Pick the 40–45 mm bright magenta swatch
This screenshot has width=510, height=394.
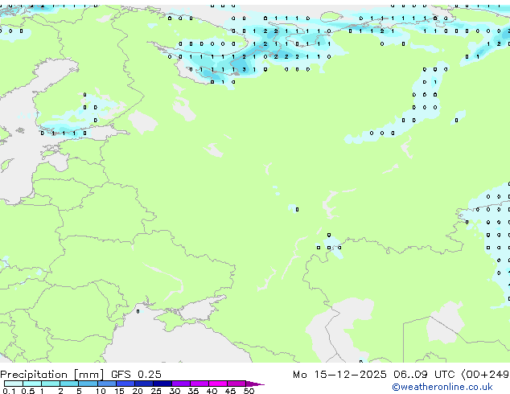(218, 384)
